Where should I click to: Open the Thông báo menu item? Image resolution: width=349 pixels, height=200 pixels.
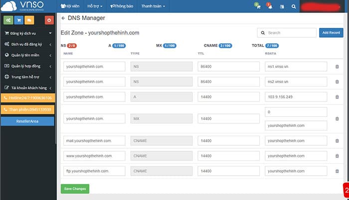tap(122, 6)
